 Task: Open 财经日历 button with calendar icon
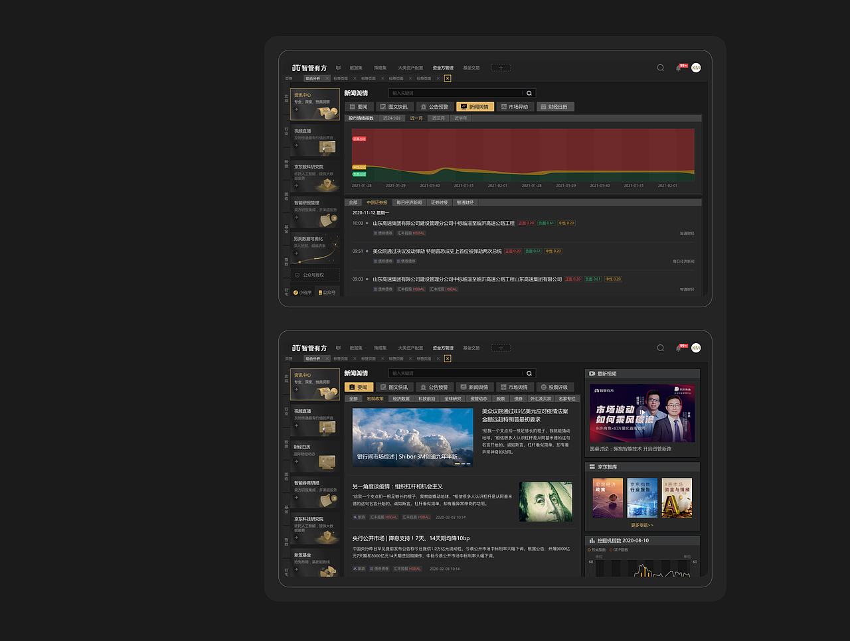pyautogui.click(x=554, y=107)
